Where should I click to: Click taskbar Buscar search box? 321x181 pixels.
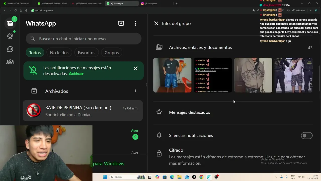[127, 177]
